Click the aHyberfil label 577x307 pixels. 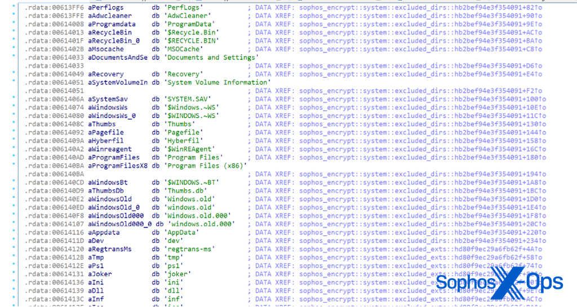pyautogui.click(x=105, y=141)
